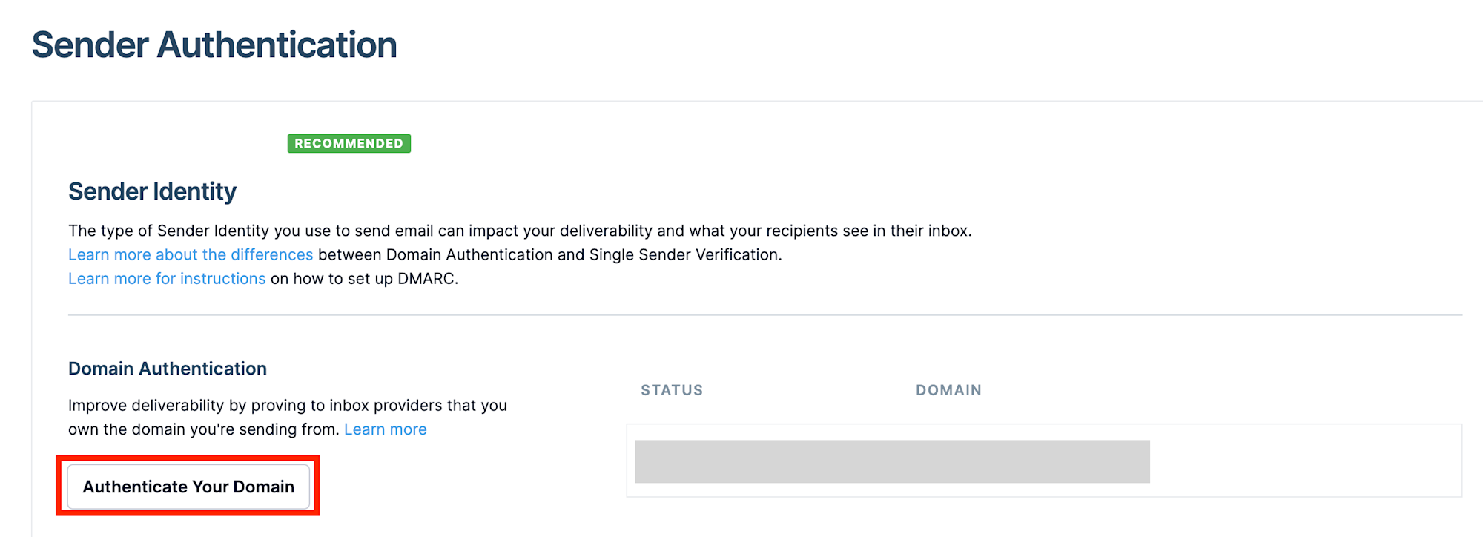Click the Authenticate Your Domain button
This screenshot has height=537, width=1483.
(188, 487)
